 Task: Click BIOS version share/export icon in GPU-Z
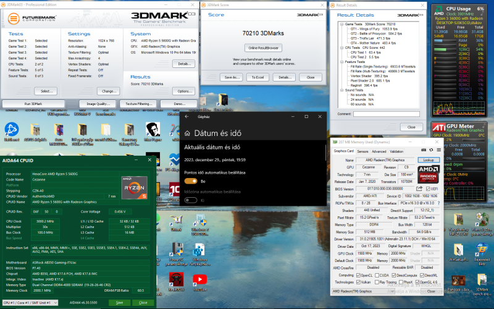(419, 188)
